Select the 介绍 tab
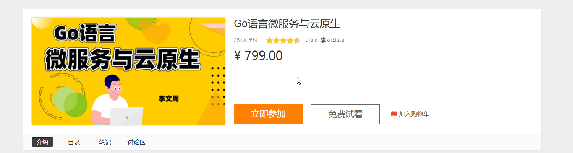This screenshot has width=573, height=153. point(42,142)
